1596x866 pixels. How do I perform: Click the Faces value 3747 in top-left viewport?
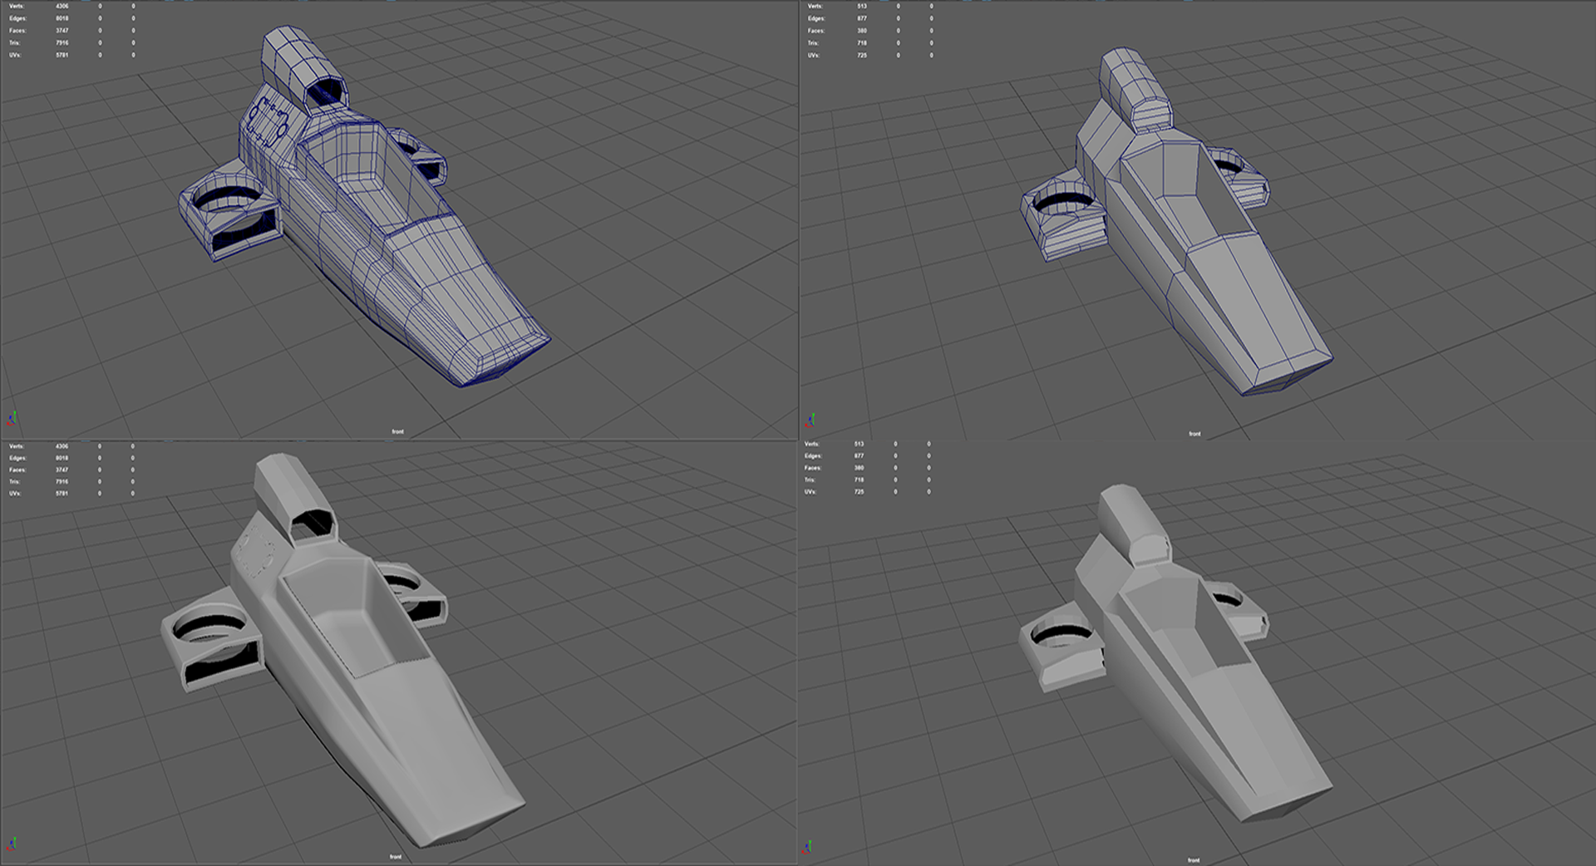coord(62,31)
